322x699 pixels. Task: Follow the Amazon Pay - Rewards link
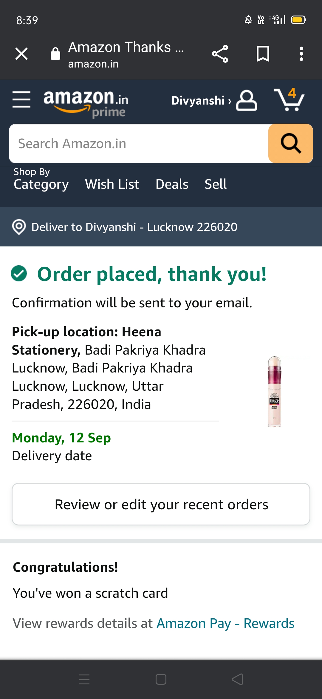click(225, 623)
